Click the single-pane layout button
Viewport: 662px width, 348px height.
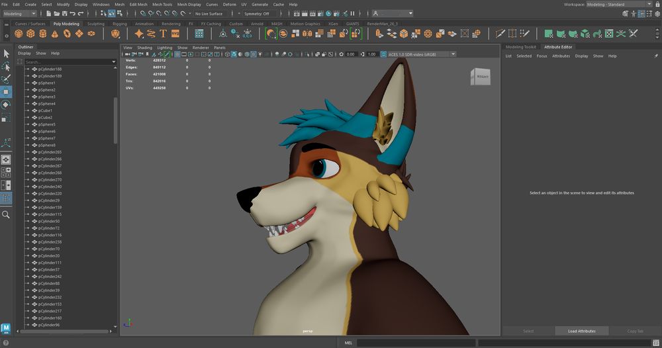pyautogui.click(x=6, y=160)
